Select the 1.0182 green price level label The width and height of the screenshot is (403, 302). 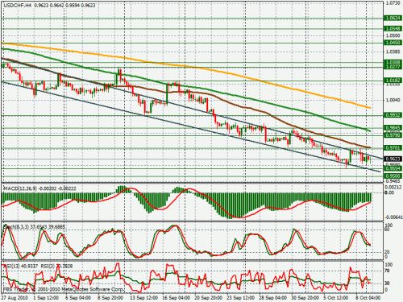click(393, 81)
